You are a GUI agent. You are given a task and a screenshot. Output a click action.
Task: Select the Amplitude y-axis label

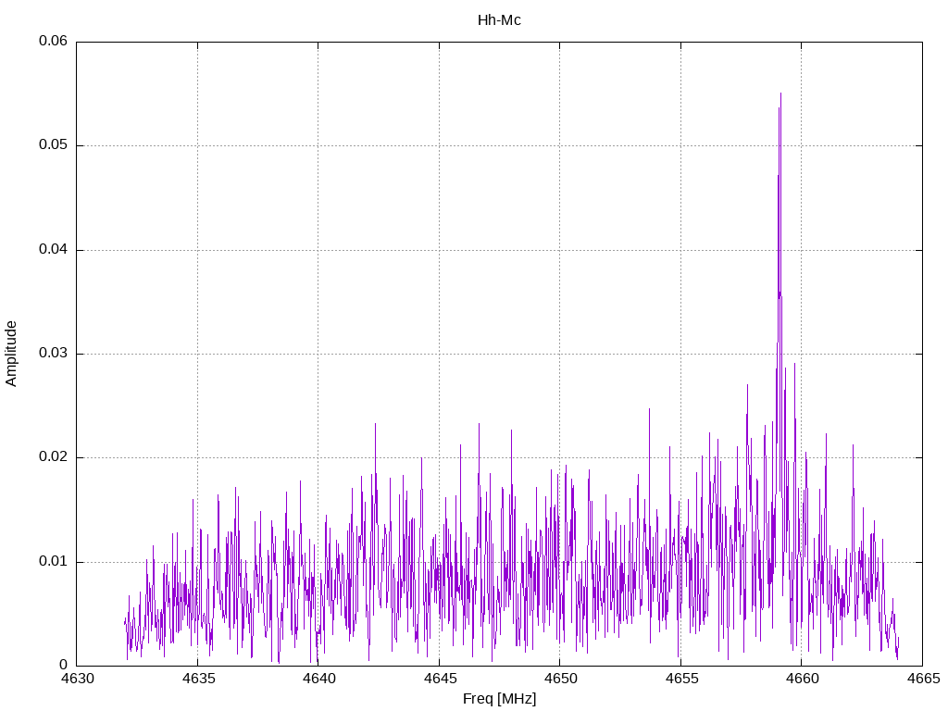coord(11,353)
